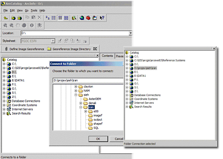Click the Disconnect From Folder toolbar icon
Viewport: 223px width, 159px height.
coord(20,18)
